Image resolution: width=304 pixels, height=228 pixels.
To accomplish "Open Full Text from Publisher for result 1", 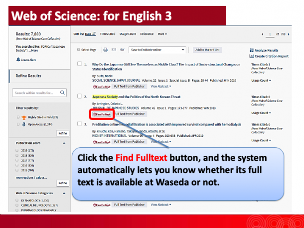I will coord(129,87).
